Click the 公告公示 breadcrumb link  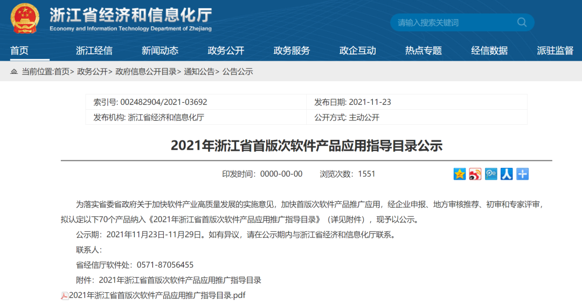pos(238,72)
